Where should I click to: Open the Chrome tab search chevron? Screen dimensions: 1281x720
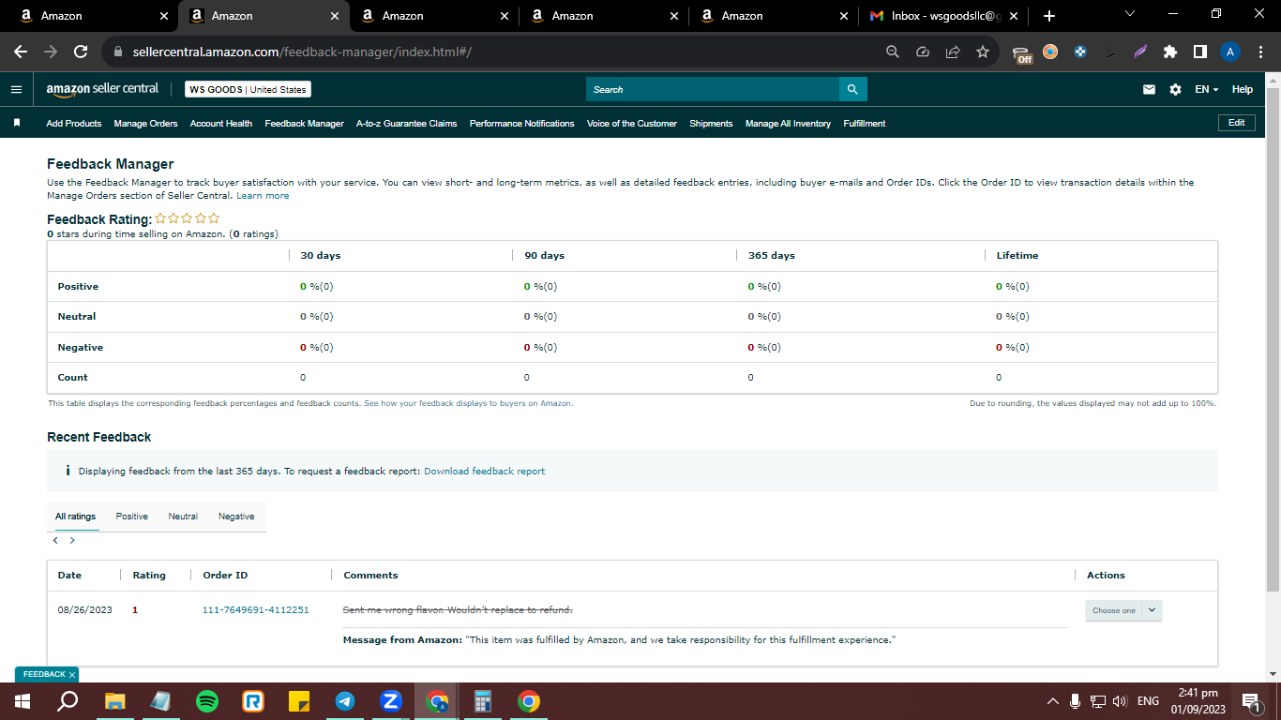pos(1129,14)
